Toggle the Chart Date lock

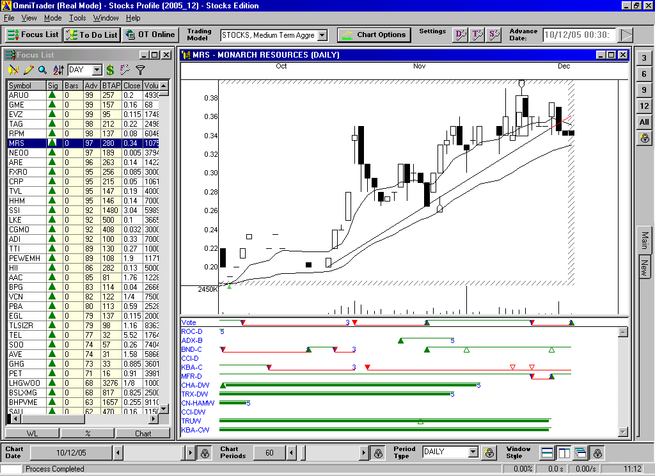(x=205, y=453)
